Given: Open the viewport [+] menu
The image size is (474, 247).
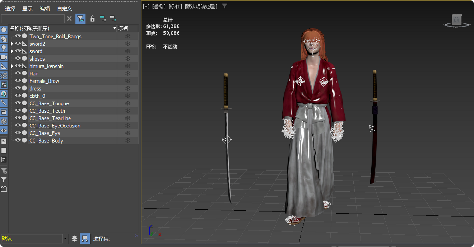Looking at the screenshot, I should 146,6.
